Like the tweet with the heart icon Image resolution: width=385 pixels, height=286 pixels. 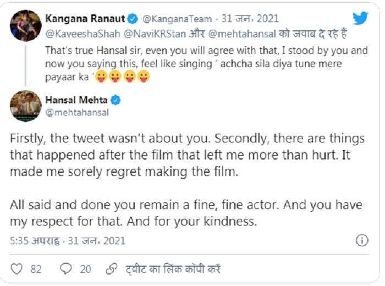(17, 269)
